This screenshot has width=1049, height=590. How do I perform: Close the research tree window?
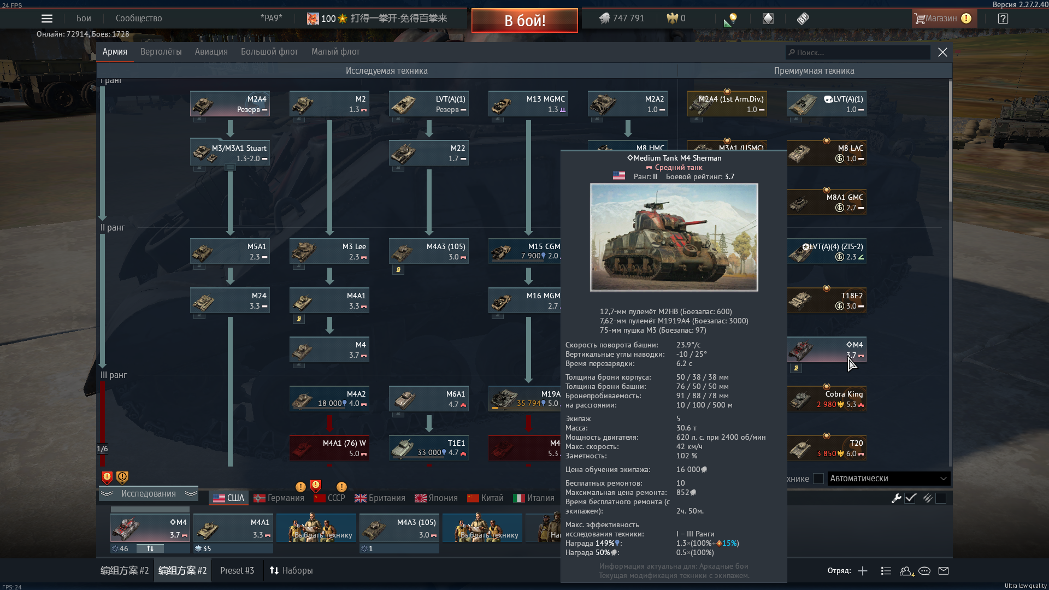(942, 52)
